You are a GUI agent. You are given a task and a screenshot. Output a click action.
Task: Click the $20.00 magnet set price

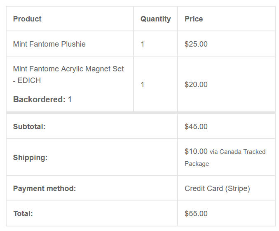coord(196,85)
